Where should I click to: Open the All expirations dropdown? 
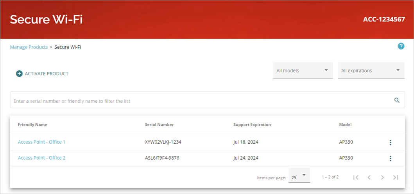point(371,70)
